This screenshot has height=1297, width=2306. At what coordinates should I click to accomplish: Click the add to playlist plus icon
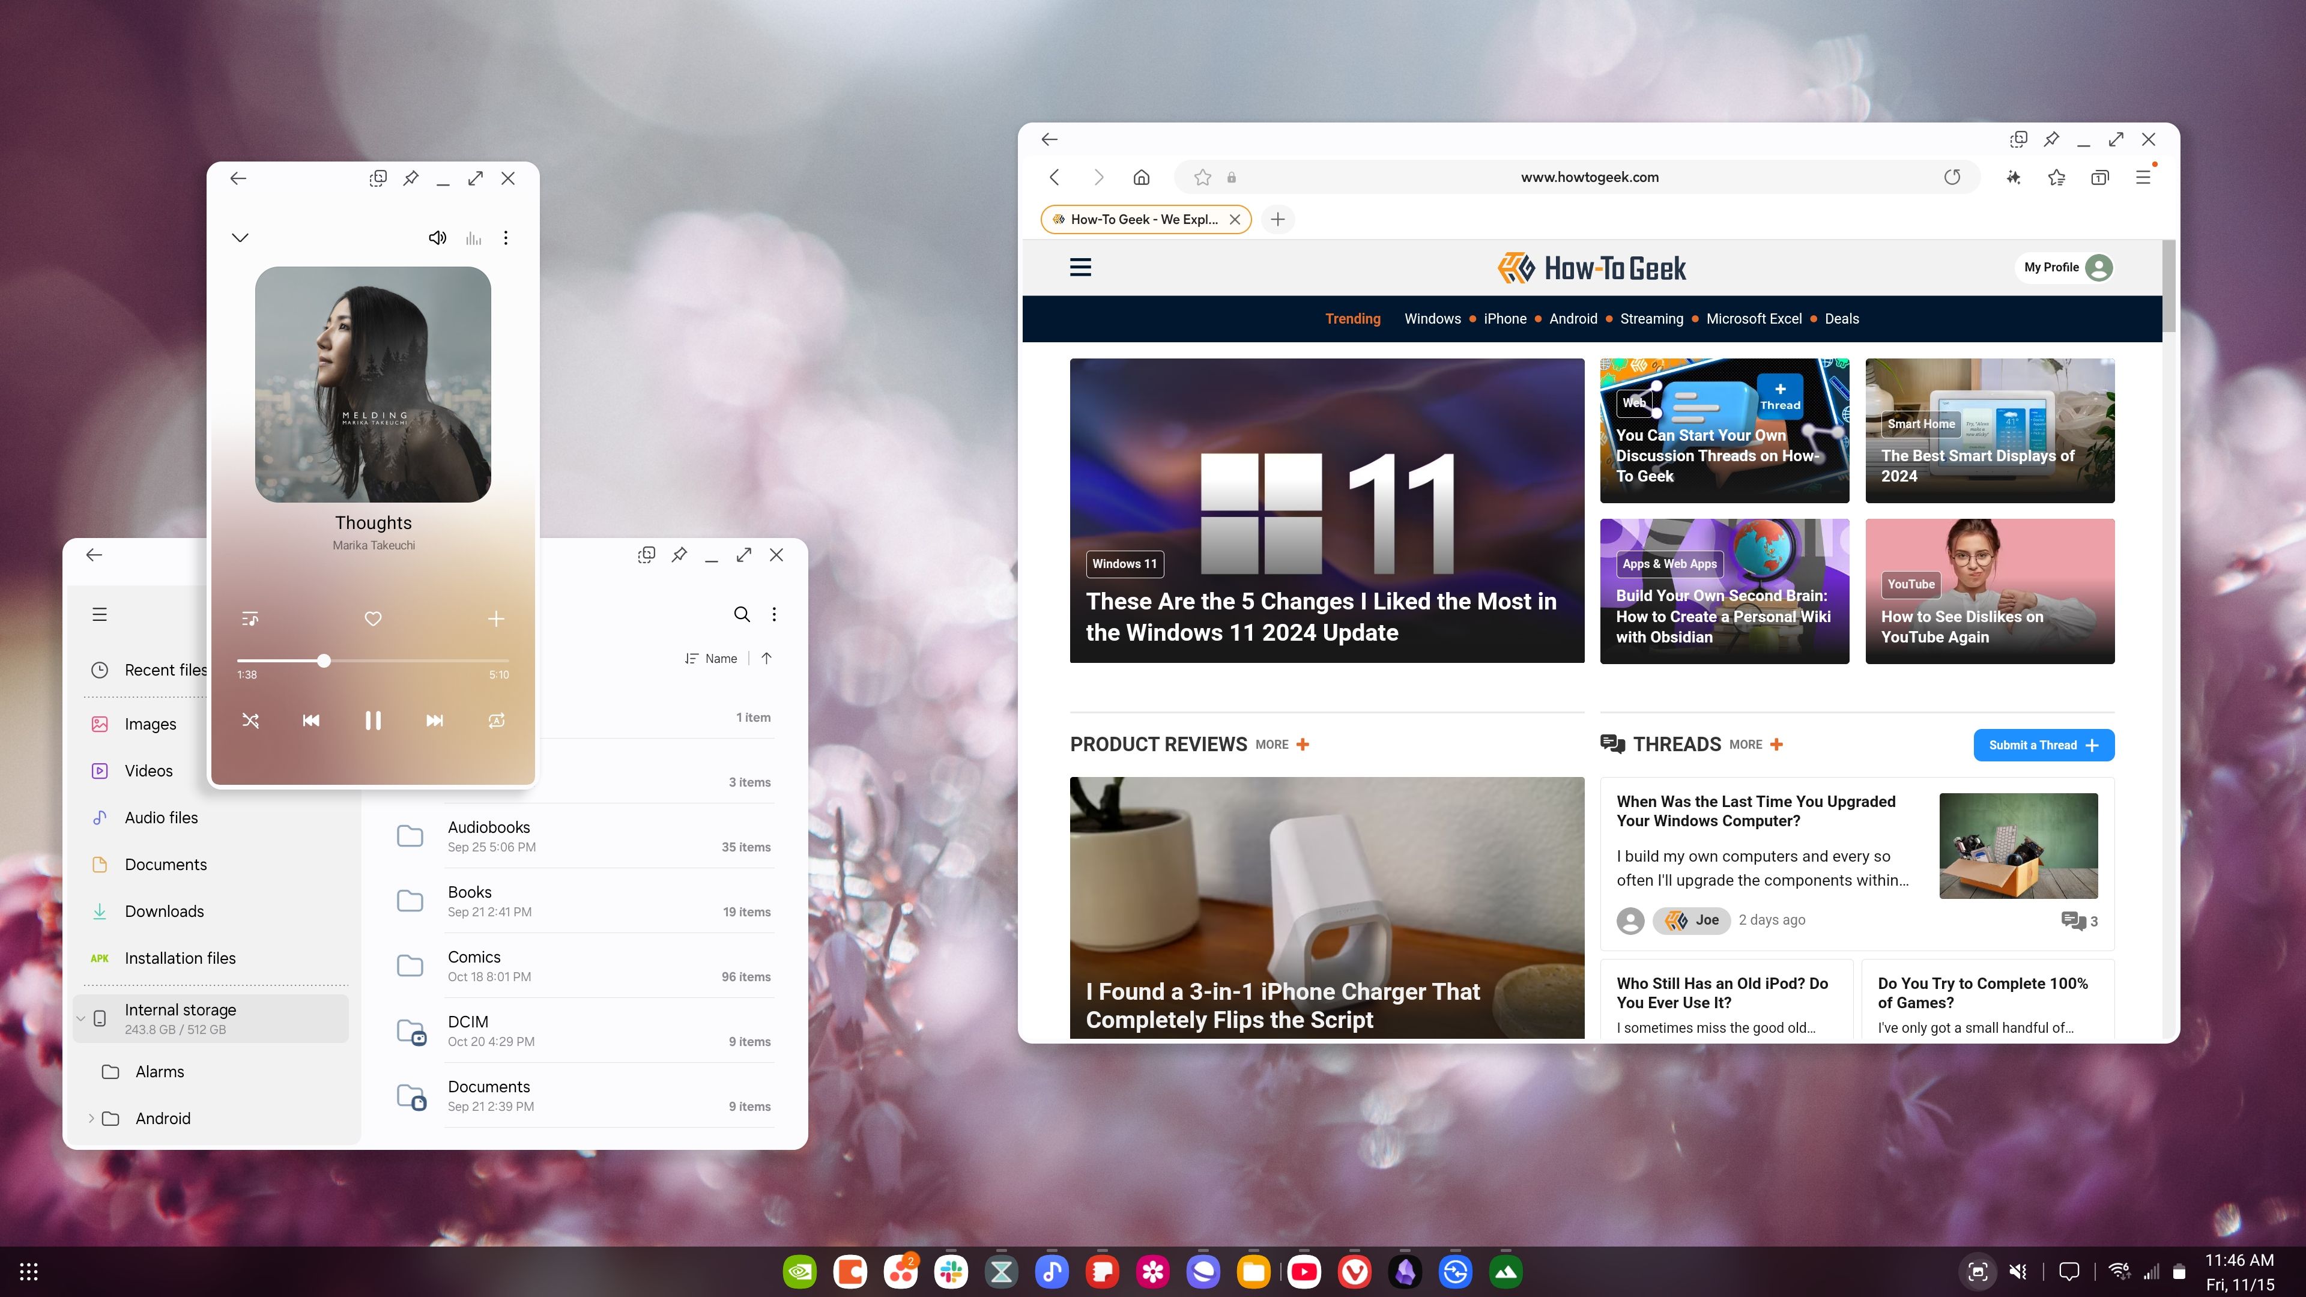(x=495, y=618)
